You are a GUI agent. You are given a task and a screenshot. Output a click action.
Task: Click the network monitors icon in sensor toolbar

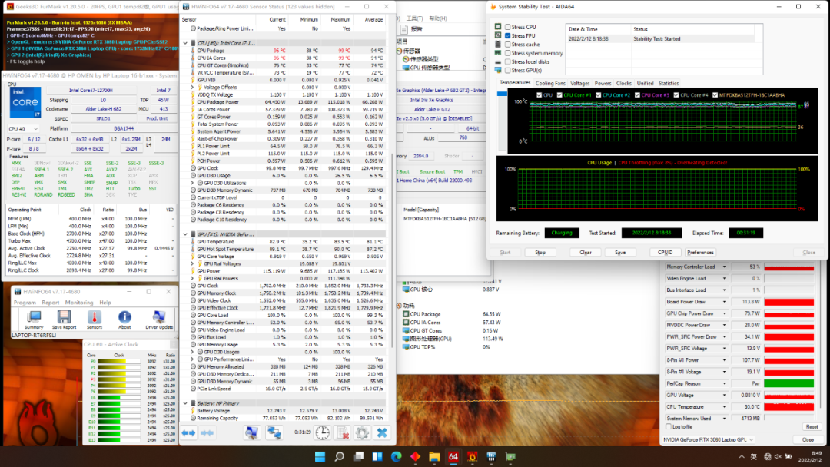point(274,432)
